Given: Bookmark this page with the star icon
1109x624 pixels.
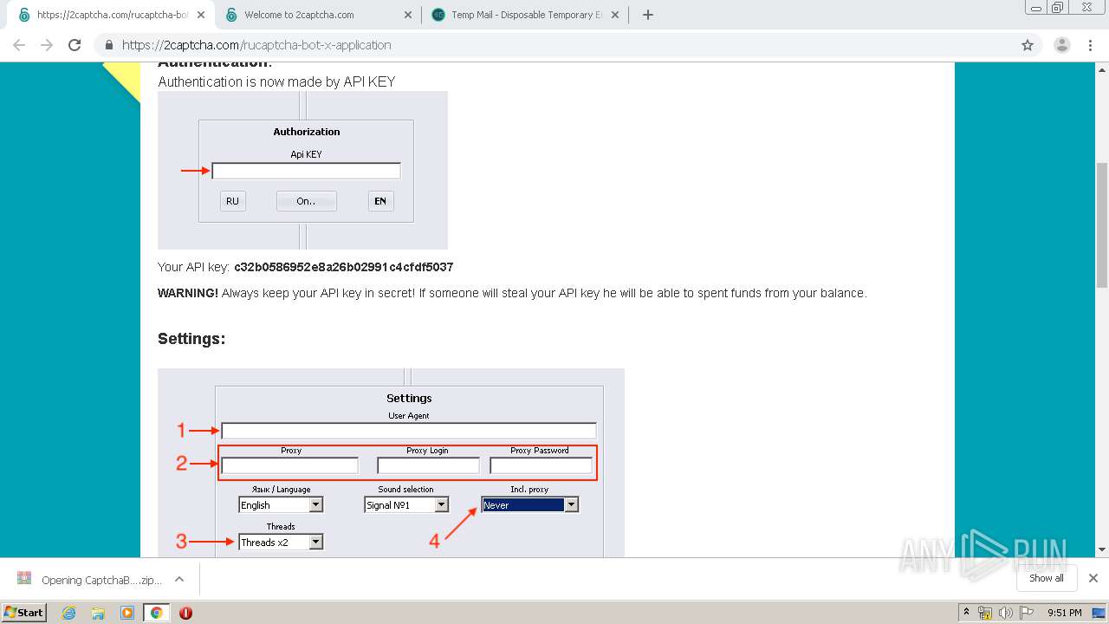Looking at the screenshot, I should point(1028,45).
